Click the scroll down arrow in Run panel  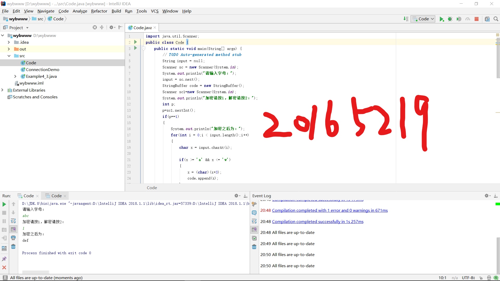pos(13,213)
